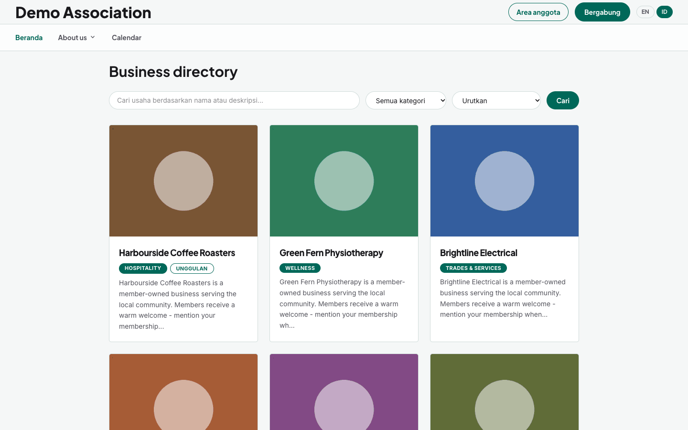The image size is (688, 430).
Task: Click the Brightline Electrical circular logo
Action: pyautogui.click(x=505, y=181)
